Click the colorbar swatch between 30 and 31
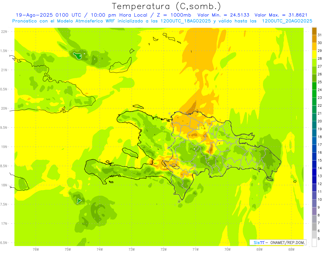 314,39
